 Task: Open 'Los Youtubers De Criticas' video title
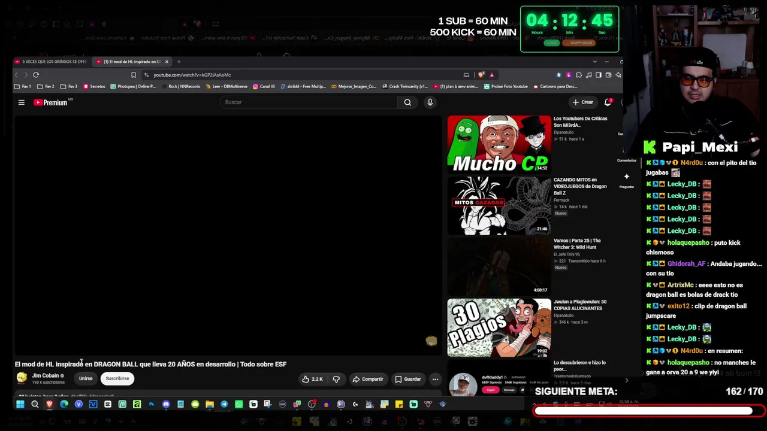tap(580, 122)
